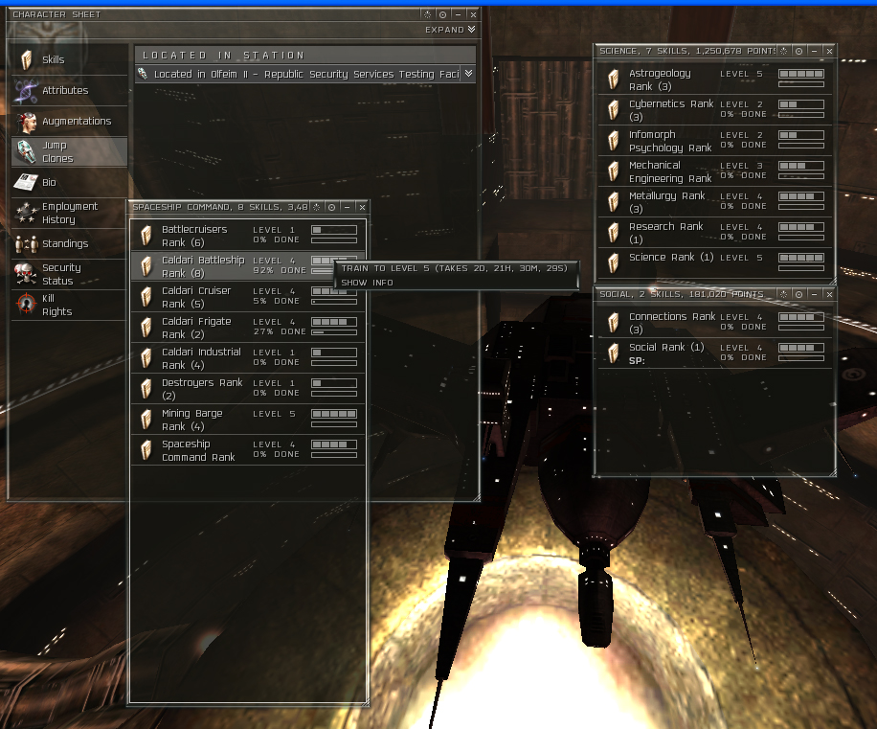Viewport: 877px width, 729px height.
Task: Click the Located in Olfeim II station entry
Action: pyautogui.click(x=305, y=74)
